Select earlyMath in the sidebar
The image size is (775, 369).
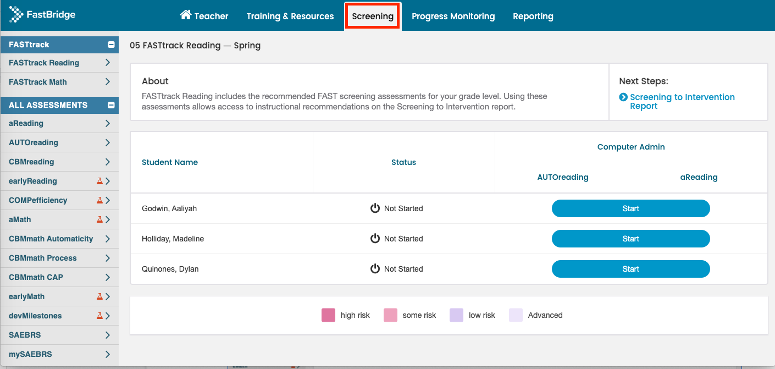[27, 296]
